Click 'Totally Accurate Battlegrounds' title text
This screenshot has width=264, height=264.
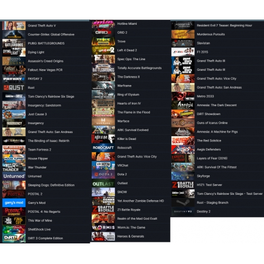click(x=139, y=68)
